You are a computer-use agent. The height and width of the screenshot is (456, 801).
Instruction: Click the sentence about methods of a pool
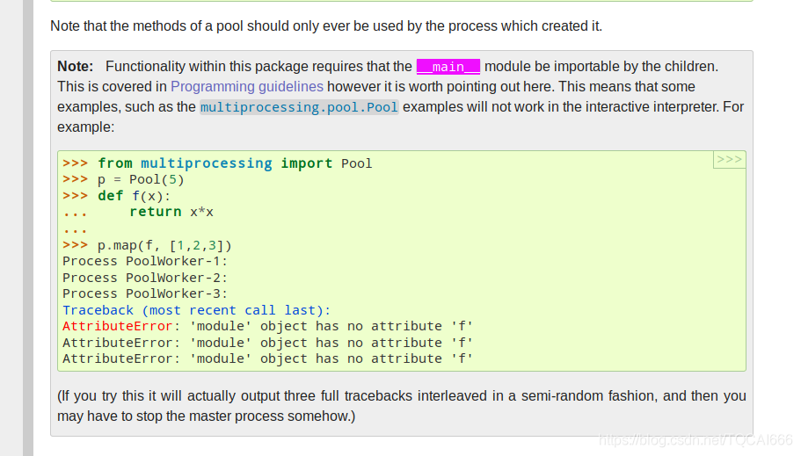326,26
